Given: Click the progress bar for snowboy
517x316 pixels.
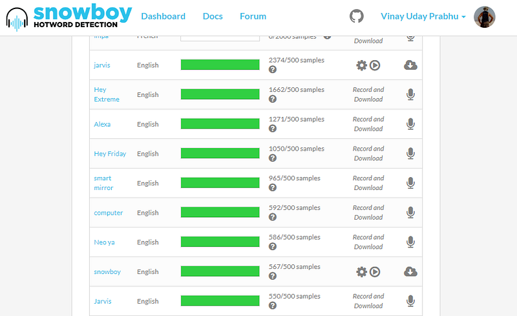Looking at the screenshot, I should [220, 271].
